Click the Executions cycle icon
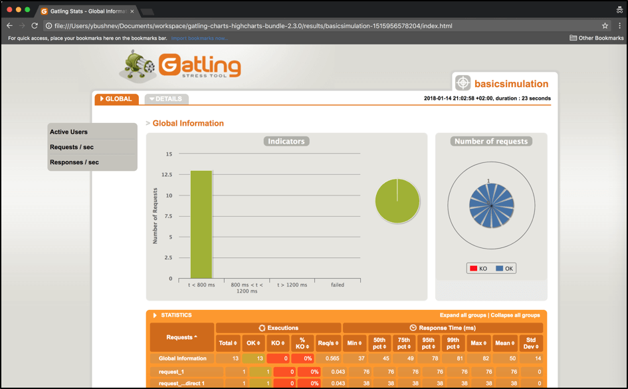 point(262,328)
